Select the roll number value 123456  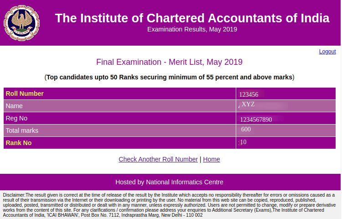coord(249,94)
